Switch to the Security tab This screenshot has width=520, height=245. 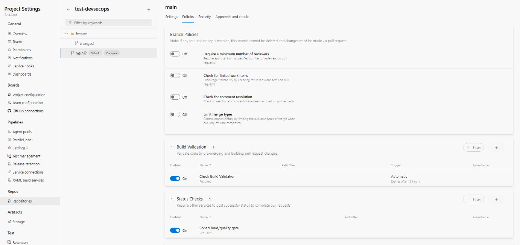pyautogui.click(x=204, y=17)
